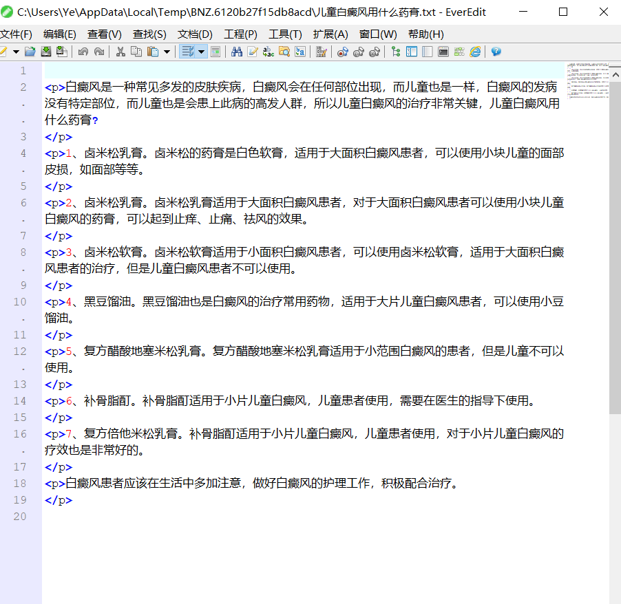The height and width of the screenshot is (604, 621).
Task: Click the New file toolbar icon
Action: pos(3,52)
